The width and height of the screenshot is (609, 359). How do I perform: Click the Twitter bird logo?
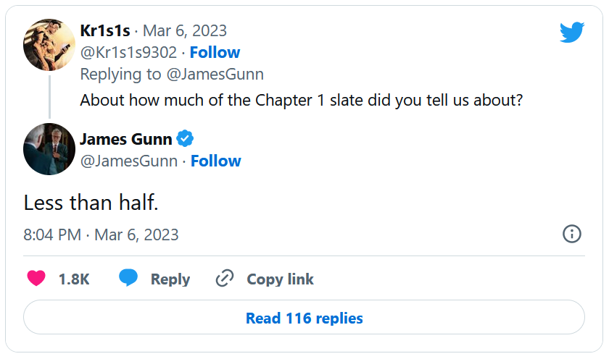tap(572, 32)
